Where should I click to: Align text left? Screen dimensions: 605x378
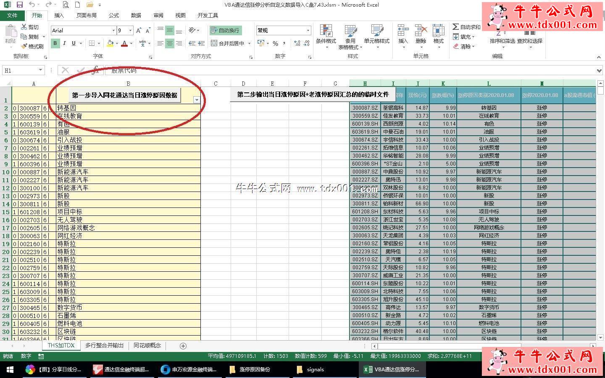click(160, 43)
